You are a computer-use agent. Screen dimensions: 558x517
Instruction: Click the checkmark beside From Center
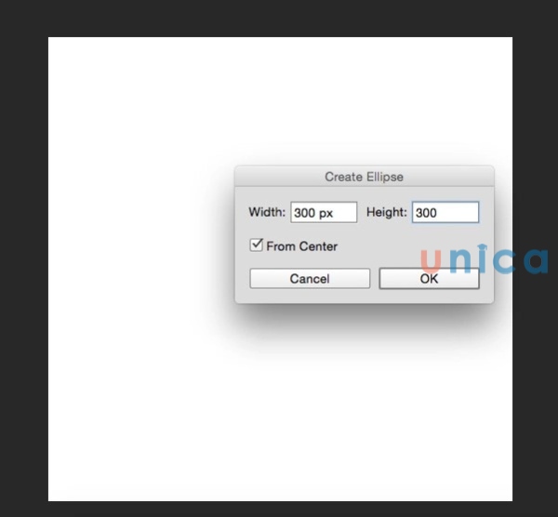click(x=257, y=245)
